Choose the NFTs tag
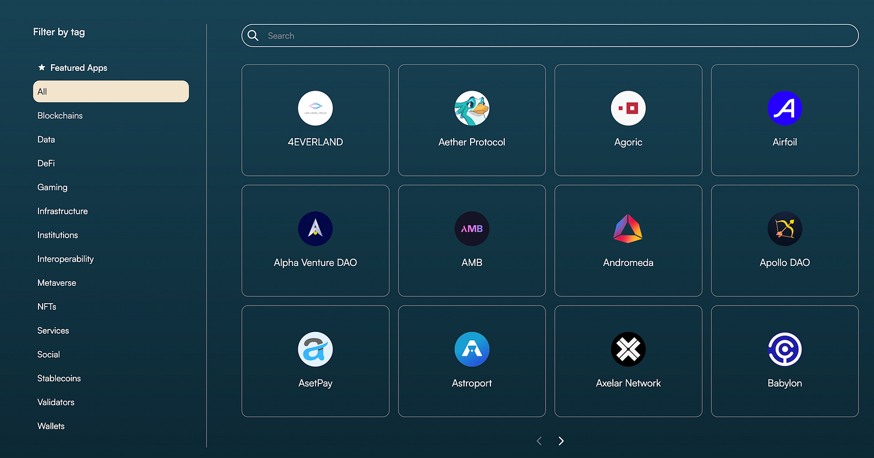874x458 pixels. click(47, 307)
